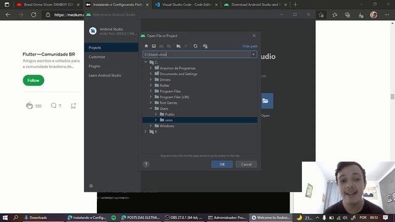Open the Medium article comments icon
This screenshot has height=222, width=395.
tap(54, 105)
